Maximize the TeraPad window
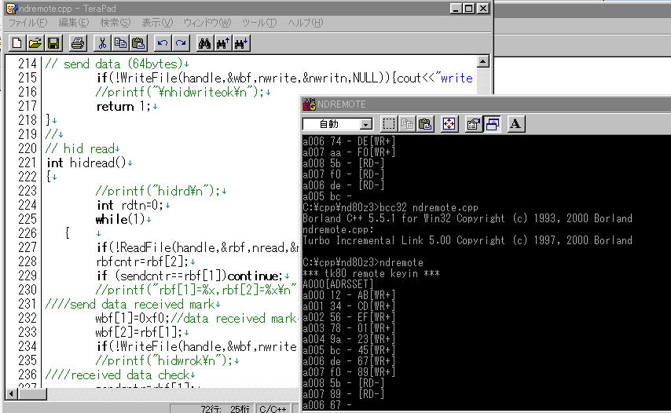 [469, 8]
